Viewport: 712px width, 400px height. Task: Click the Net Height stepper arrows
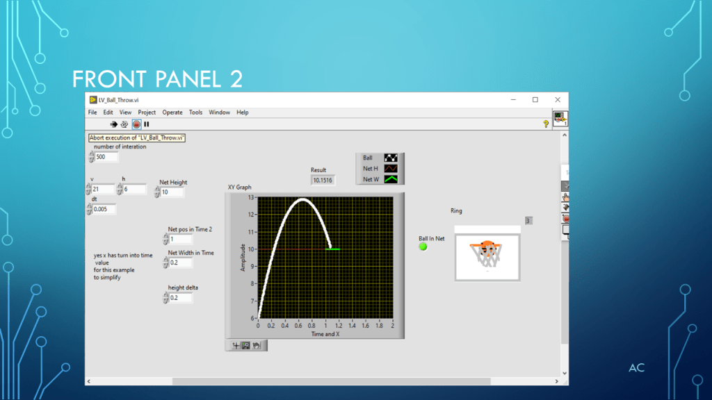(156, 192)
